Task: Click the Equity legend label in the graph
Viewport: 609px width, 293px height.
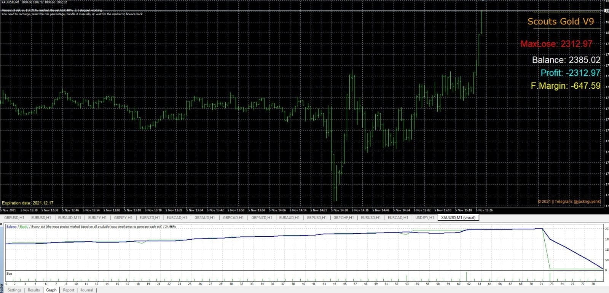Action: (24, 227)
